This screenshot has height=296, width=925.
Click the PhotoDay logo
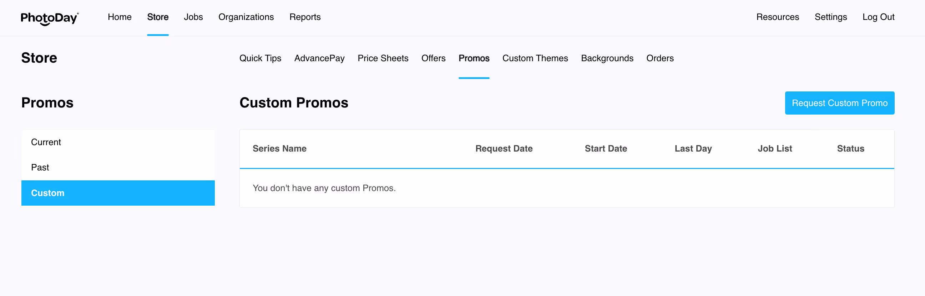click(x=50, y=18)
